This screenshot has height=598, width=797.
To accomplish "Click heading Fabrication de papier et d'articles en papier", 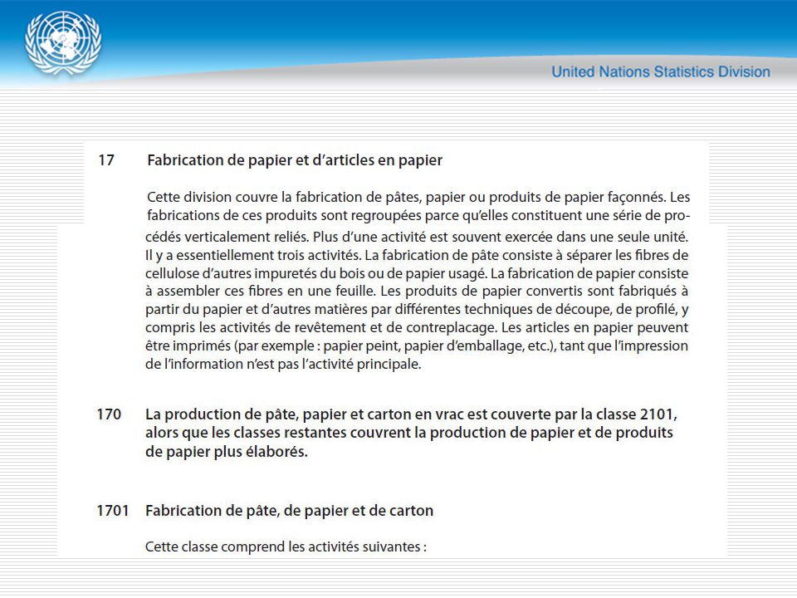I will tap(295, 160).
